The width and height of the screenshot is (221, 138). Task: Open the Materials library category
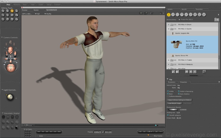204,14
